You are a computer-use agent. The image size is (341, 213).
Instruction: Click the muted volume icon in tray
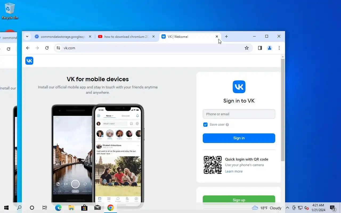click(x=306, y=208)
